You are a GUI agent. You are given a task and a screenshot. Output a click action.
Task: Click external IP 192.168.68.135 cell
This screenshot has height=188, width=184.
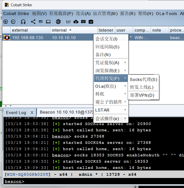28,38
